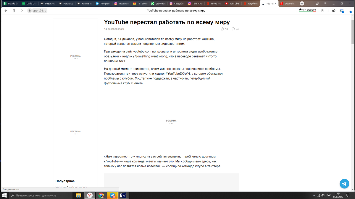Screen dimensions: 355x199
Task: Open Google Chrome from the taskbar
Action: point(101,195)
